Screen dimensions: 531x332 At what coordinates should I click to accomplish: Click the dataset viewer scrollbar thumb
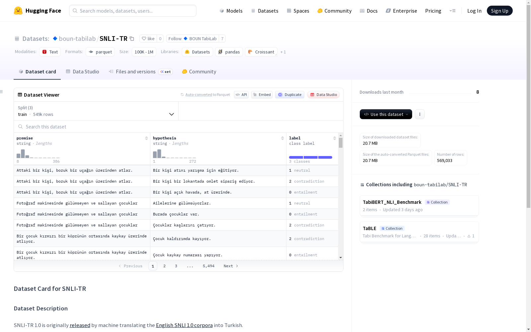pos(341,143)
